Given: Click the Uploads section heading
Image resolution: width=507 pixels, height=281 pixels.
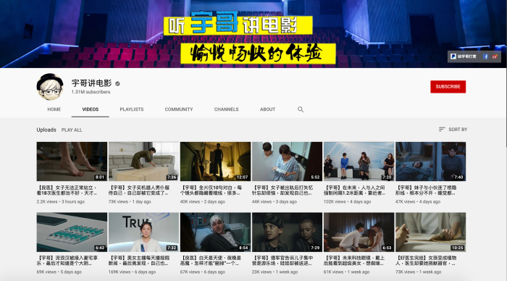Looking at the screenshot, I should point(46,130).
